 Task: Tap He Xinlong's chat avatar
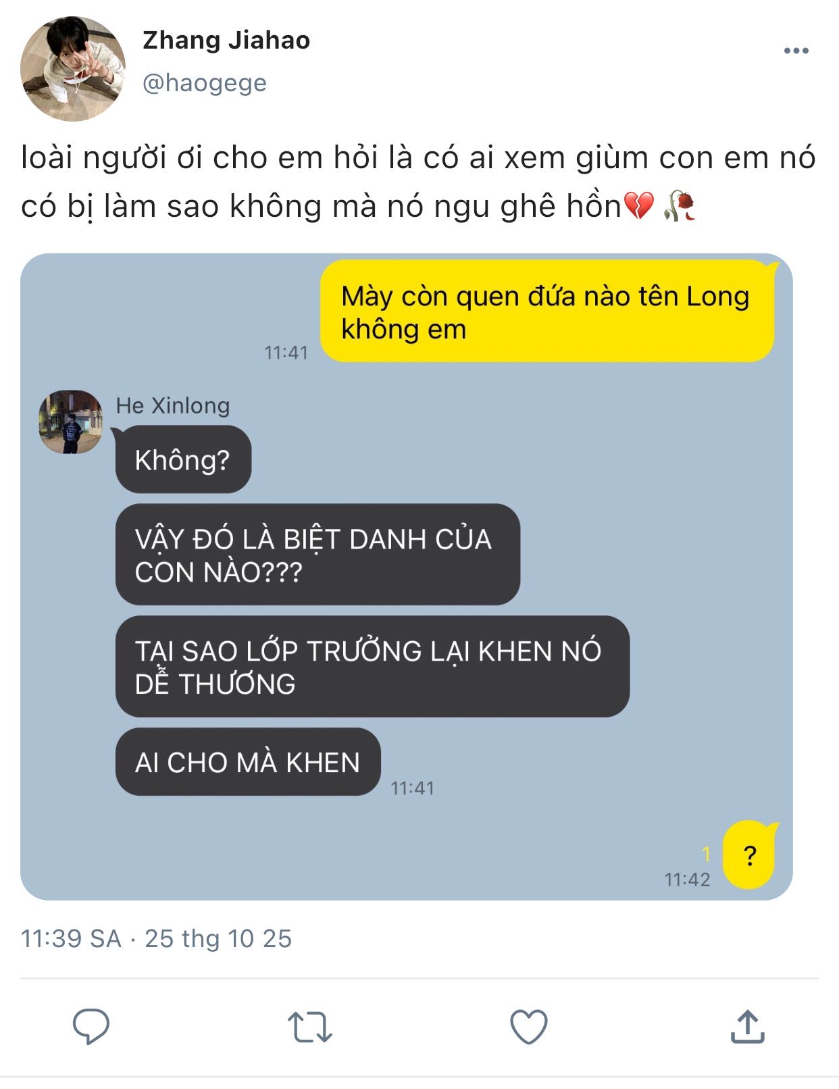(x=70, y=422)
